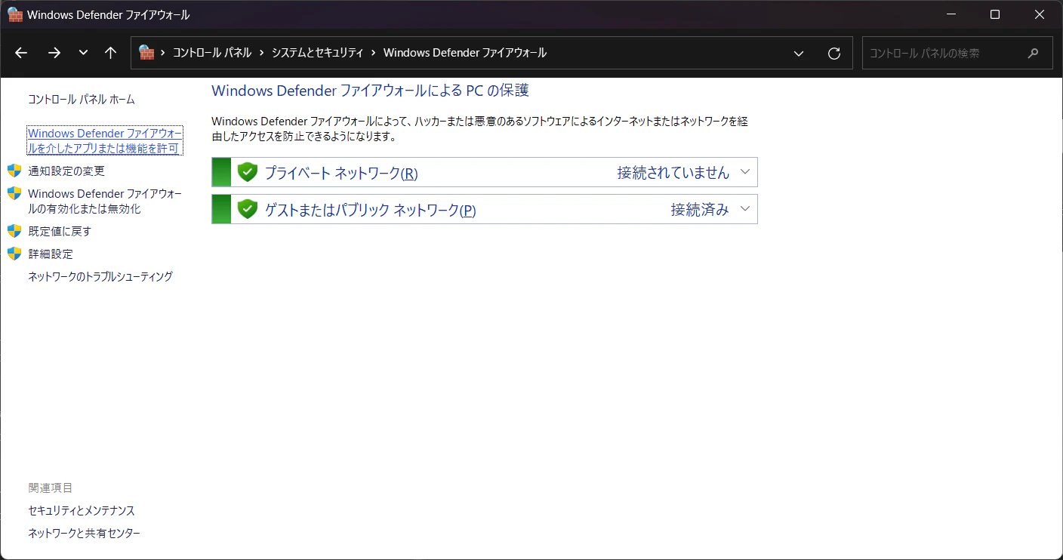Open 詳細設定 link

(51, 254)
